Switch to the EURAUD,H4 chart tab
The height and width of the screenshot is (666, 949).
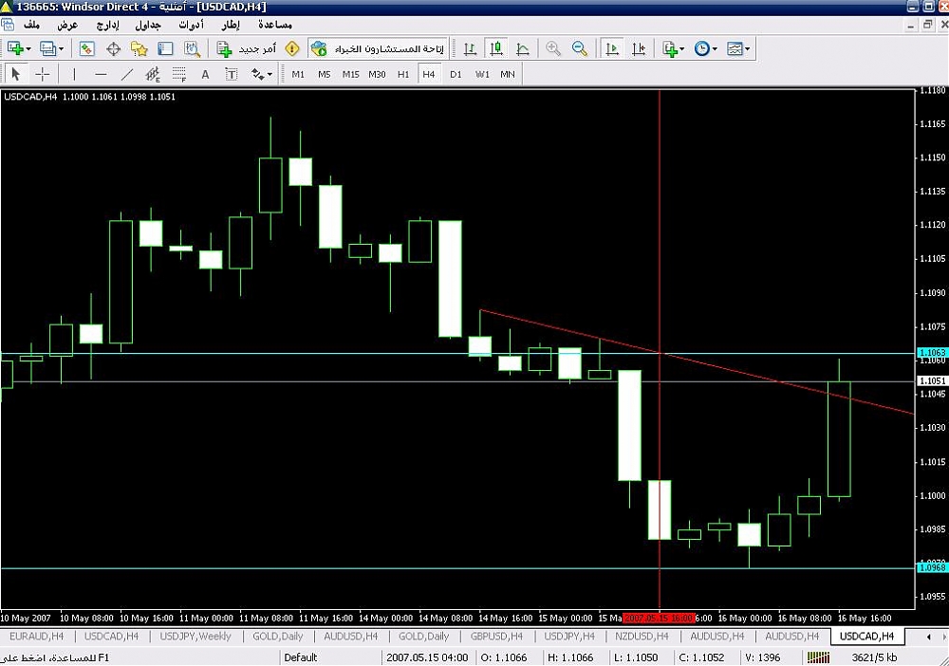36,636
